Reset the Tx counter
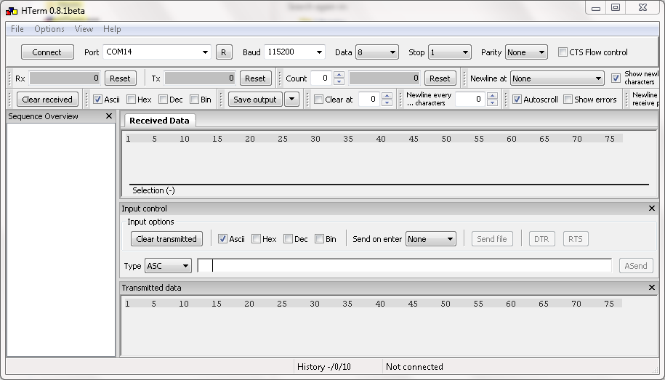This screenshot has height=380, width=665. (x=255, y=78)
